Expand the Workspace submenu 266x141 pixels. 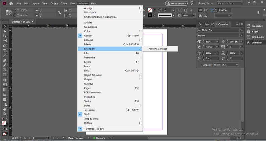(110, 12)
